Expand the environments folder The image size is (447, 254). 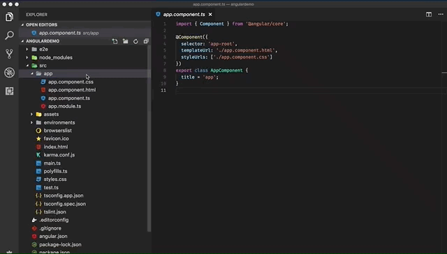(31, 122)
